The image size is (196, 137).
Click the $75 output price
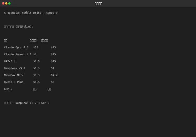tap(53, 47)
